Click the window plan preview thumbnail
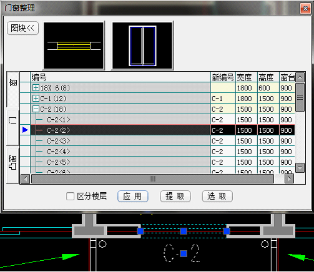 74,46
